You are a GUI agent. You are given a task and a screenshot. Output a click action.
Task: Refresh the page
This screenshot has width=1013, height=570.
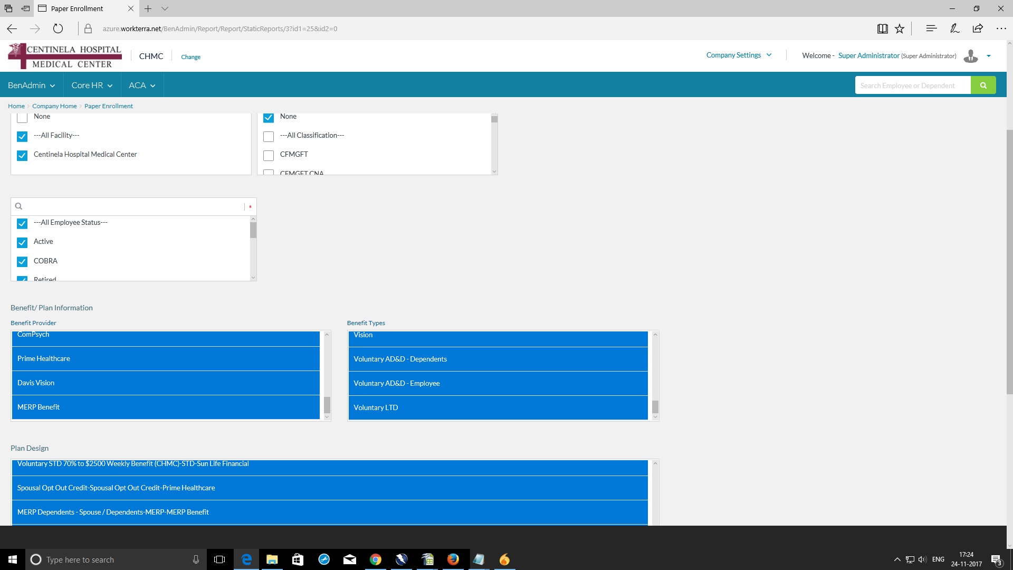(58, 28)
